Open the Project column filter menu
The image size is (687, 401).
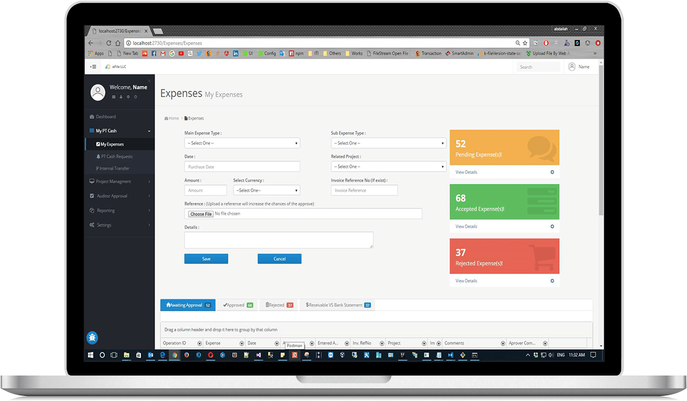click(x=424, y=343)
